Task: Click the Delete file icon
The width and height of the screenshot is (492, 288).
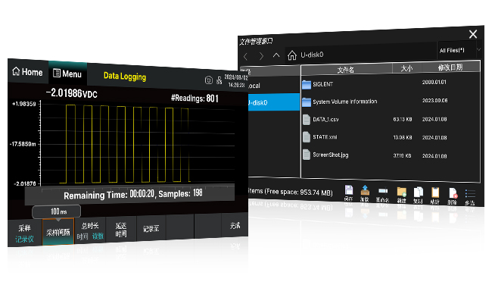Action: (453, 193)
